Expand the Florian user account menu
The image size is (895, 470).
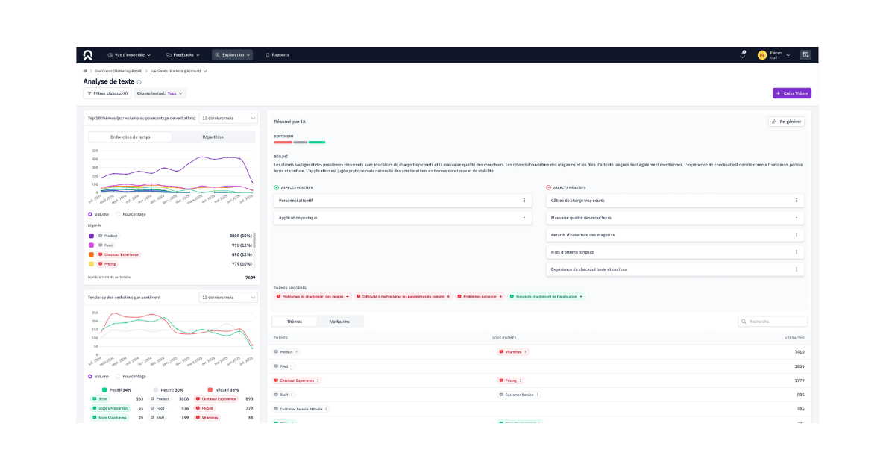(x=788, y=54)
